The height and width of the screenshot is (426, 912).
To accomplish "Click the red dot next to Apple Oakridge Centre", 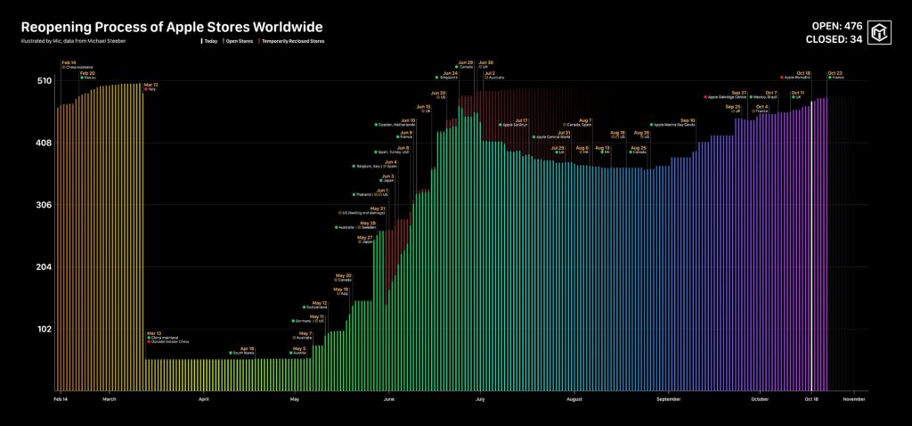I will point(705,96).
